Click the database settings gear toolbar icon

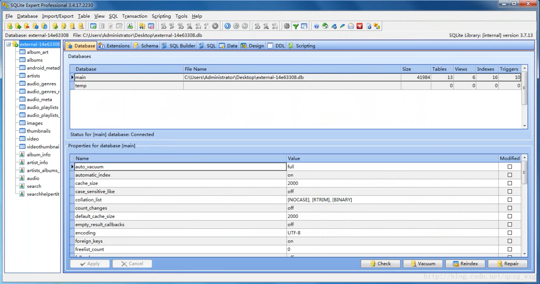36,26
